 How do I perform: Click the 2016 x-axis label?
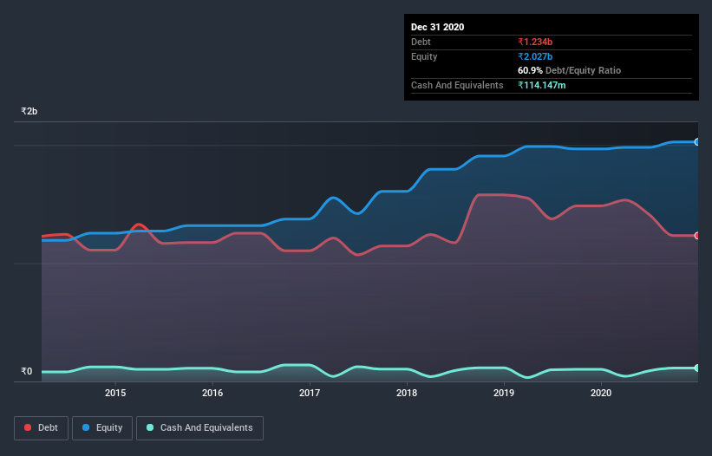(212, 393)
